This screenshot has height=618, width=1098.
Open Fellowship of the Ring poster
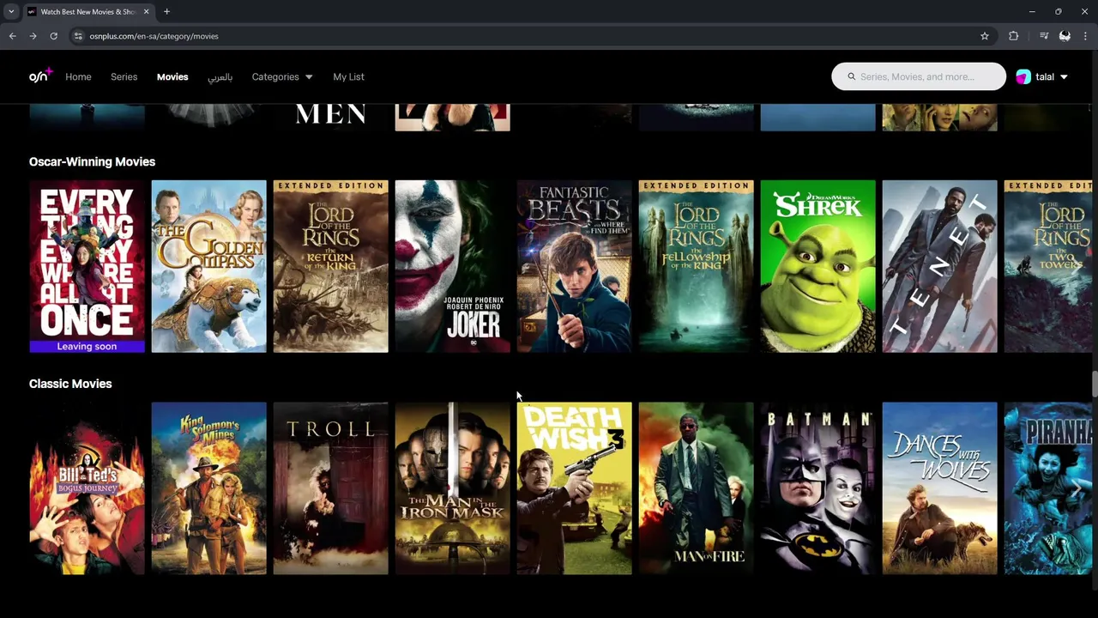click(696, 266)
